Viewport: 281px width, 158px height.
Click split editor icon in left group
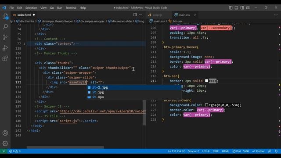135,15
